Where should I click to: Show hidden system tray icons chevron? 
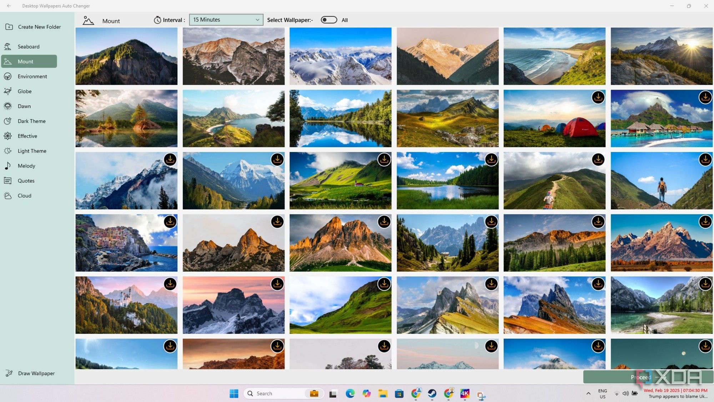click(x=588, y=393)
